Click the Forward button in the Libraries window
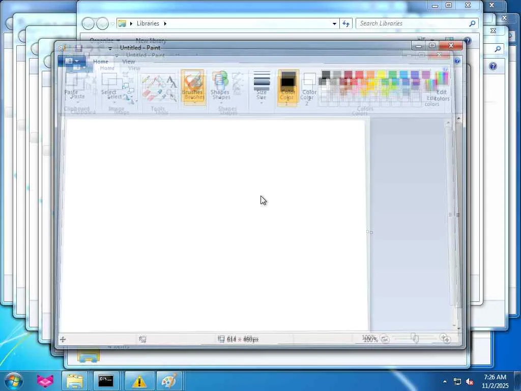Viewport: 521px width, 391px height. click(102, 23)
